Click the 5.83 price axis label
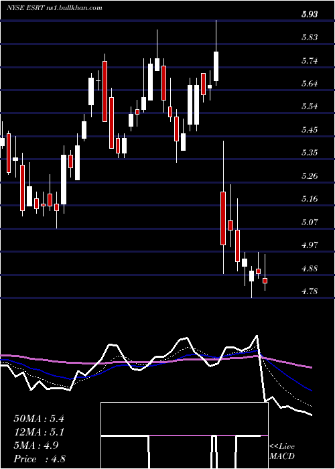335x469 pixels. tap(310, 38)
